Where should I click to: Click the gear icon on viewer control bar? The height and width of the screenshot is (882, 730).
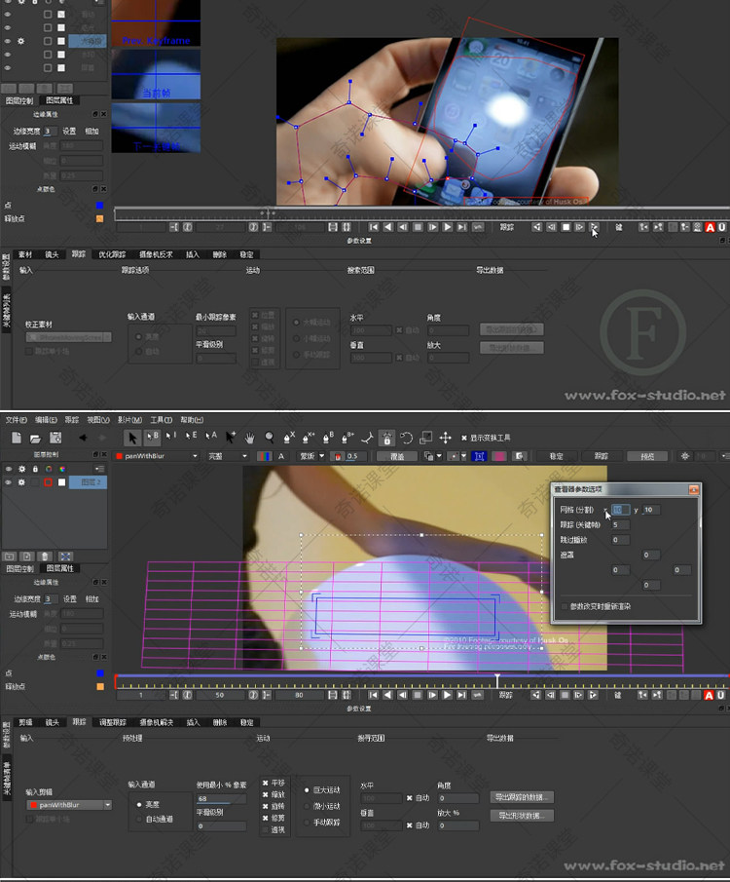[685, 456]
